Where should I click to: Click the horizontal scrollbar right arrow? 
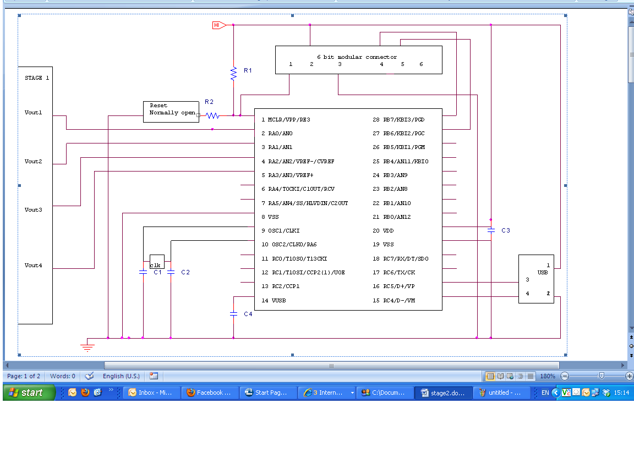click(x=623, y=365)
